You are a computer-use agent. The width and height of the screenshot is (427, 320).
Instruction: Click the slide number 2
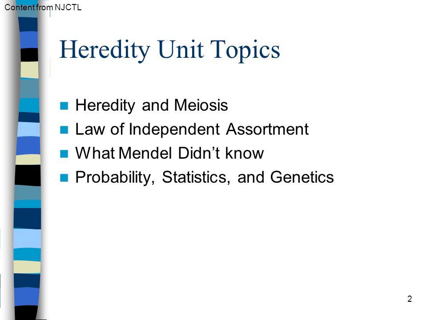click(x=410, y=299)
